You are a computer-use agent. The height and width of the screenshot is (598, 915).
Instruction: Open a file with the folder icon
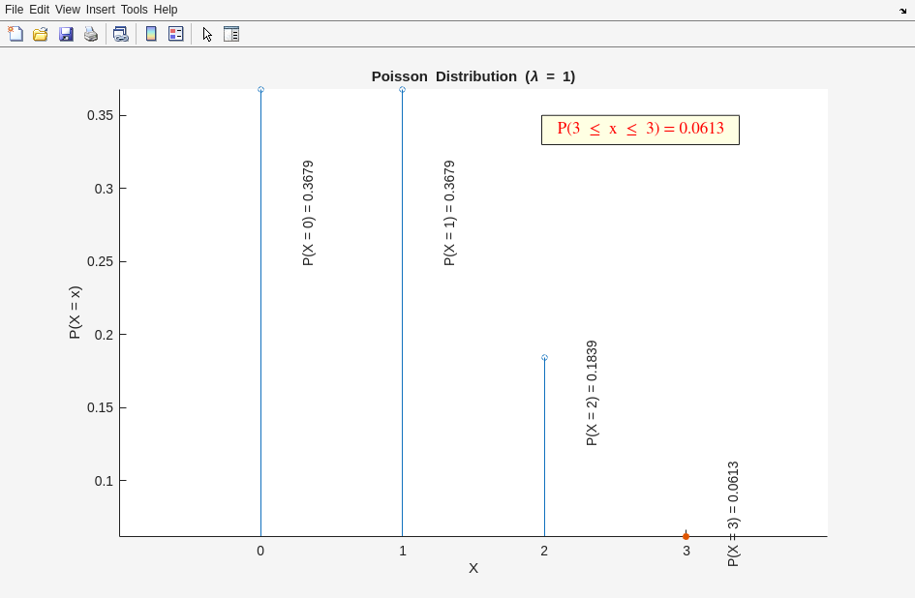[41, 34]
